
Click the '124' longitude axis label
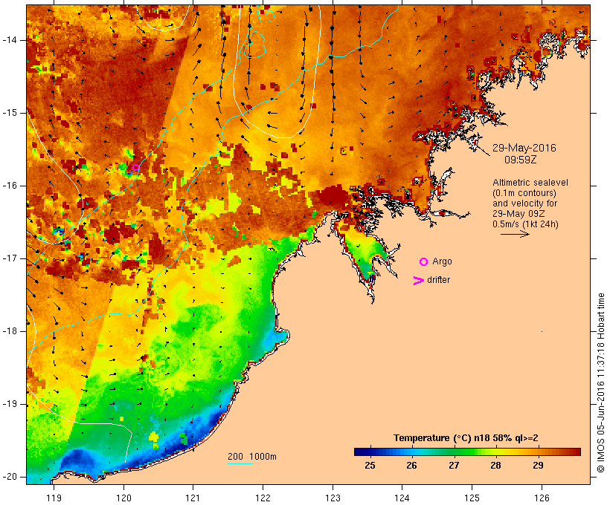coord(402,498)
